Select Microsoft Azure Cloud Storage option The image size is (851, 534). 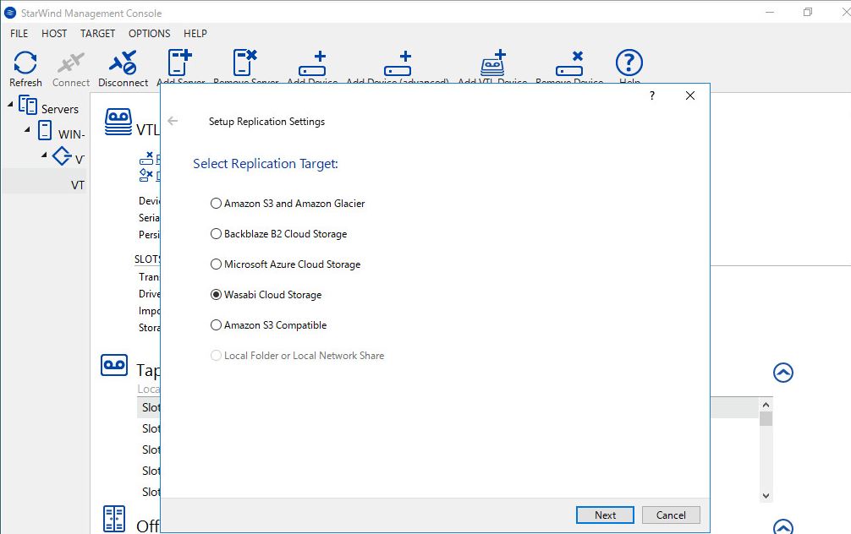[285, 264]
